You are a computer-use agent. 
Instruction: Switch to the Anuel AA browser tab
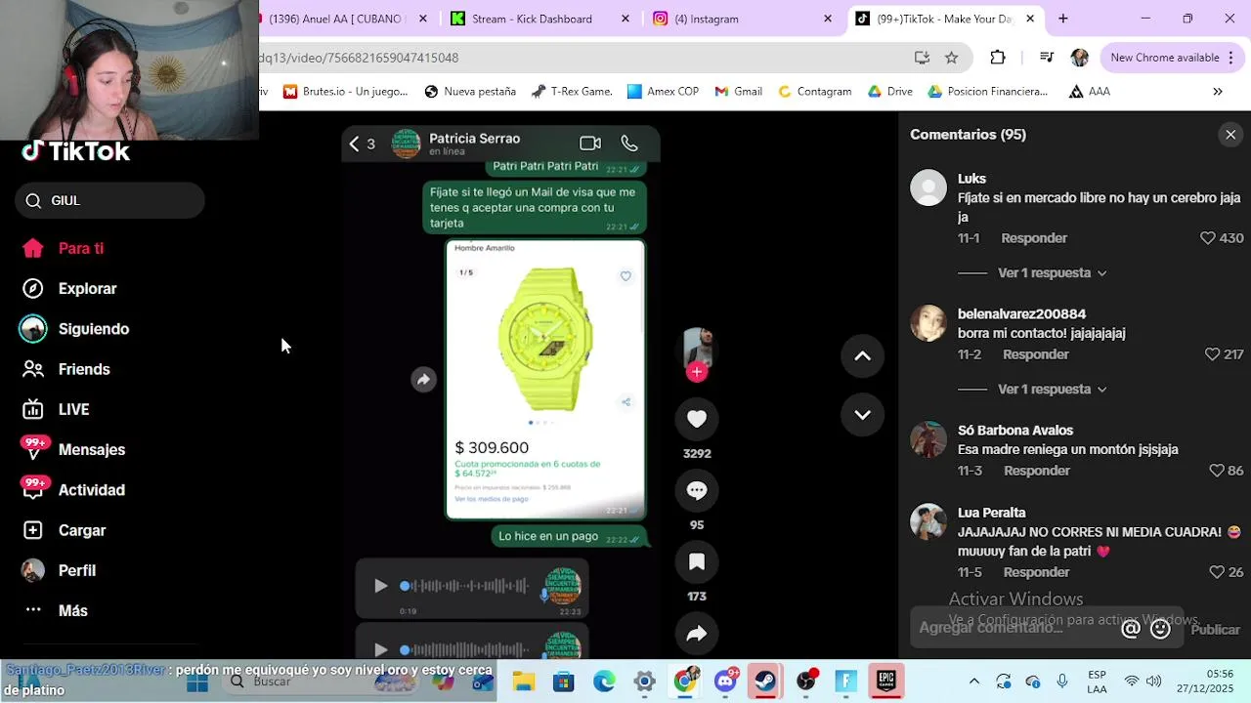point(338,19)
